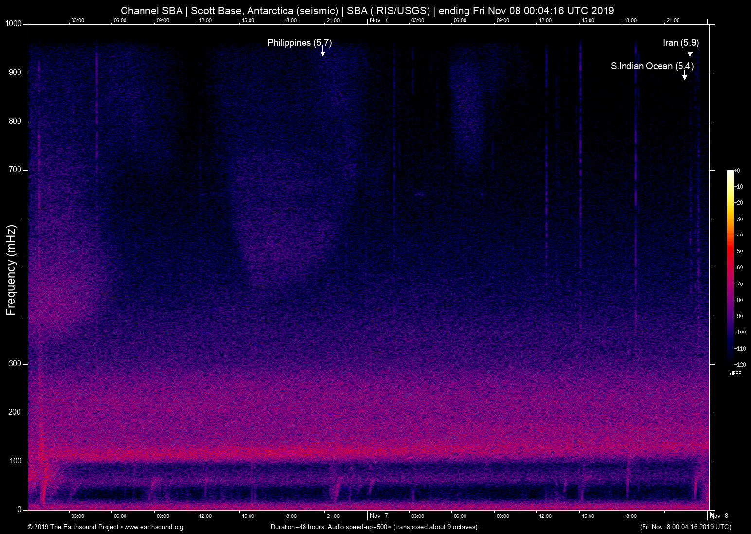Image resolution: width=751 pixels, height=534 pixels.
Task: Click the 100 mHz tick label
Action: 15,461
